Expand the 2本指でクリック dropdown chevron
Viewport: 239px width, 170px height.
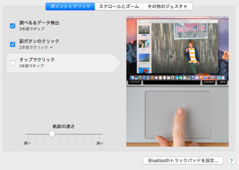click(52, 47)
